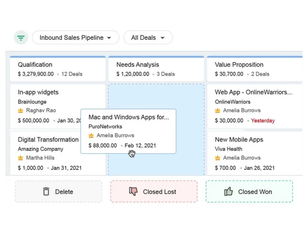The width and height of the screenshot is (307, 230).
Task: Click the green filter icon
Action: (x=21, y=37)
